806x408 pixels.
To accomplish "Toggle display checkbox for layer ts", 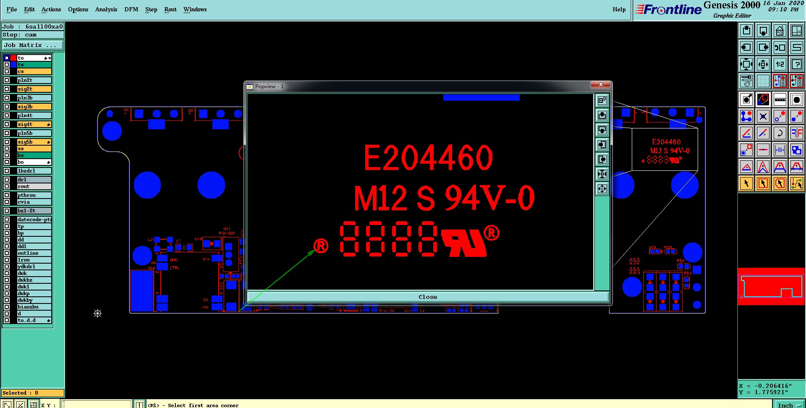I will [x=7, y=65].
